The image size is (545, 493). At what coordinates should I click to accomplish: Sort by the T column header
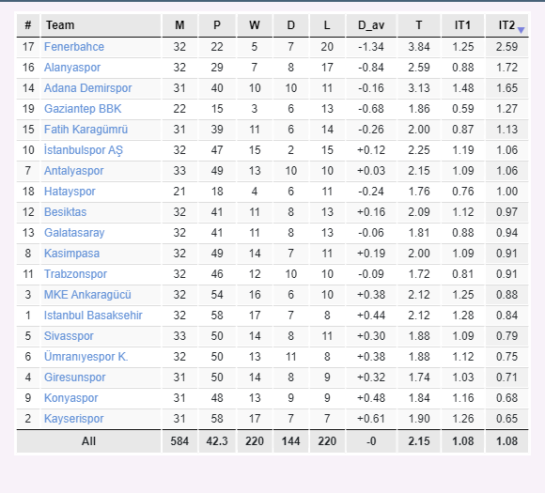(x=419, y=25)
